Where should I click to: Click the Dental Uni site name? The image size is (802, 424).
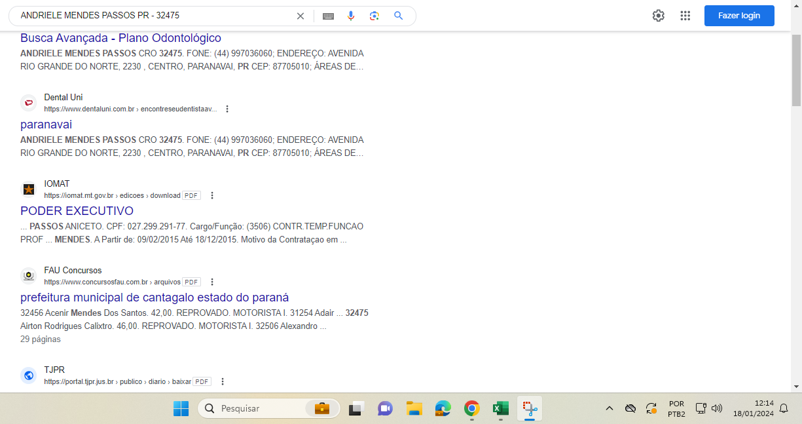64,97
